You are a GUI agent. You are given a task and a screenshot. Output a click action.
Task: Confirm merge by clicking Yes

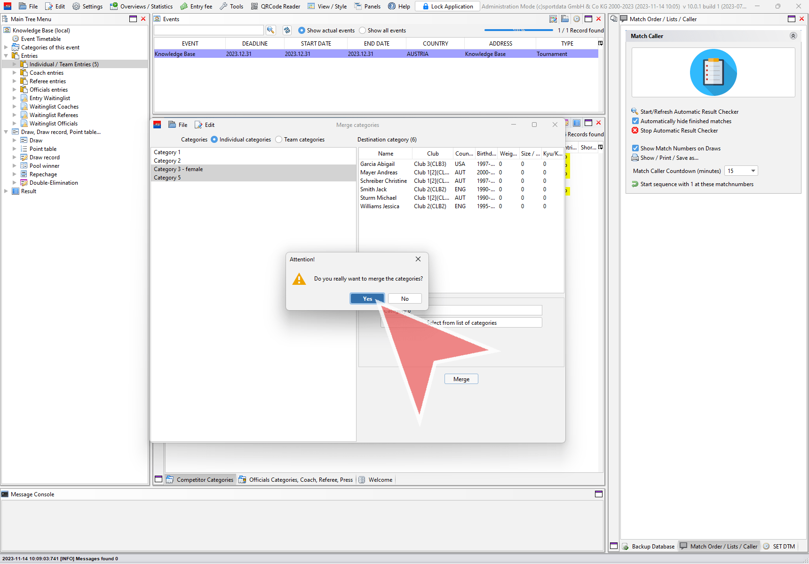click(x=367, y=299)
